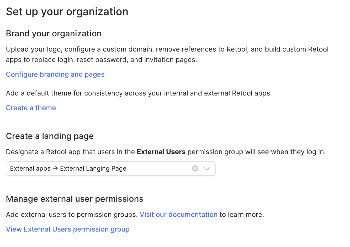The width and height of the screenshot is (350, 247).
Task: Click Manage external user permissions heading
Action: point(75,199)
